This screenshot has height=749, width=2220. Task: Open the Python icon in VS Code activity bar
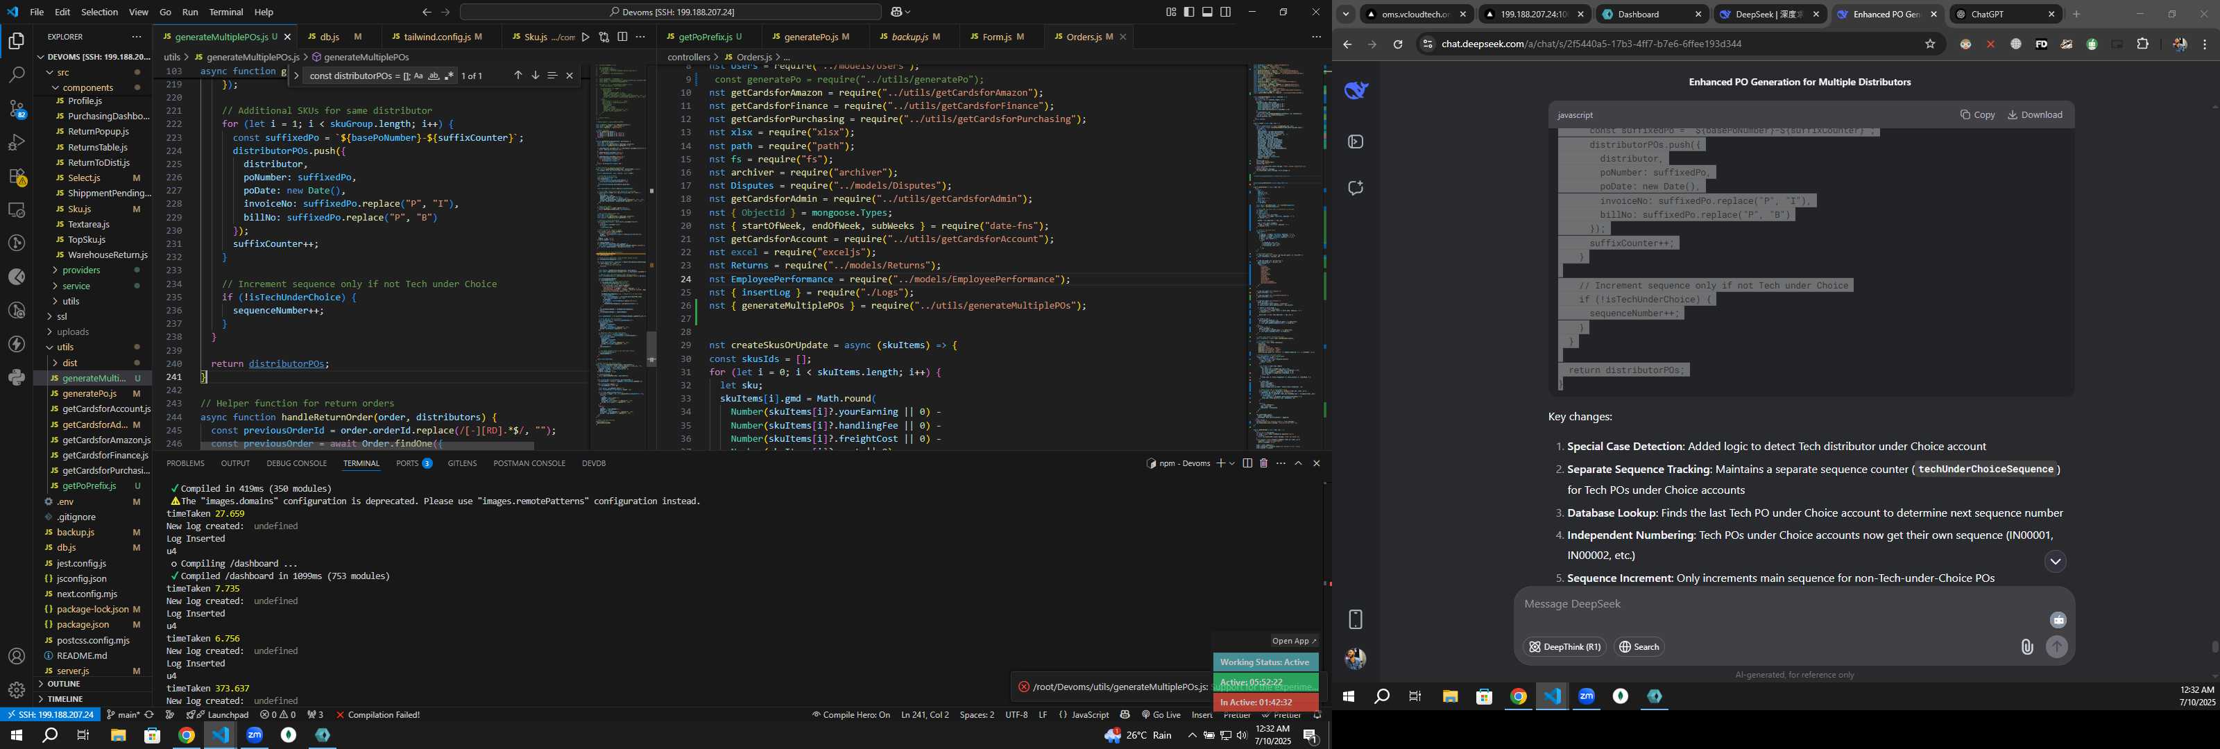17,377
